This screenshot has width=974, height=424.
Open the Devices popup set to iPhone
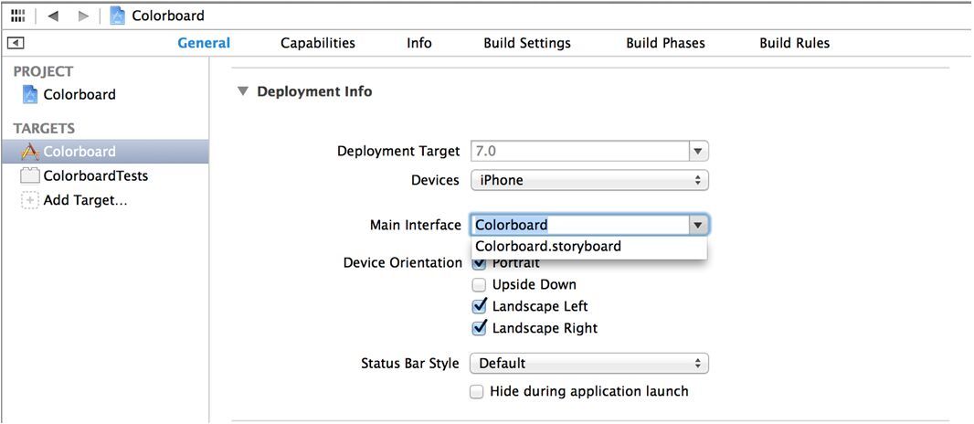(588, 181)
